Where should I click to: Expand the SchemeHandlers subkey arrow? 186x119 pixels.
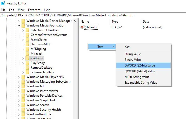click(23, 72)
